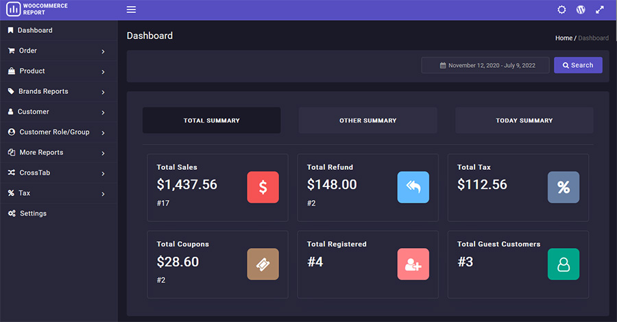Click the WooCommerce Report logo icon
Image resolution: width=617 pixels, height=322 pixels.
pos(13,9)
